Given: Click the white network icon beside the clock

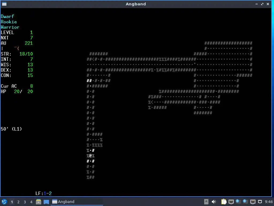Looking at the screenshot, I should point(260,202).
